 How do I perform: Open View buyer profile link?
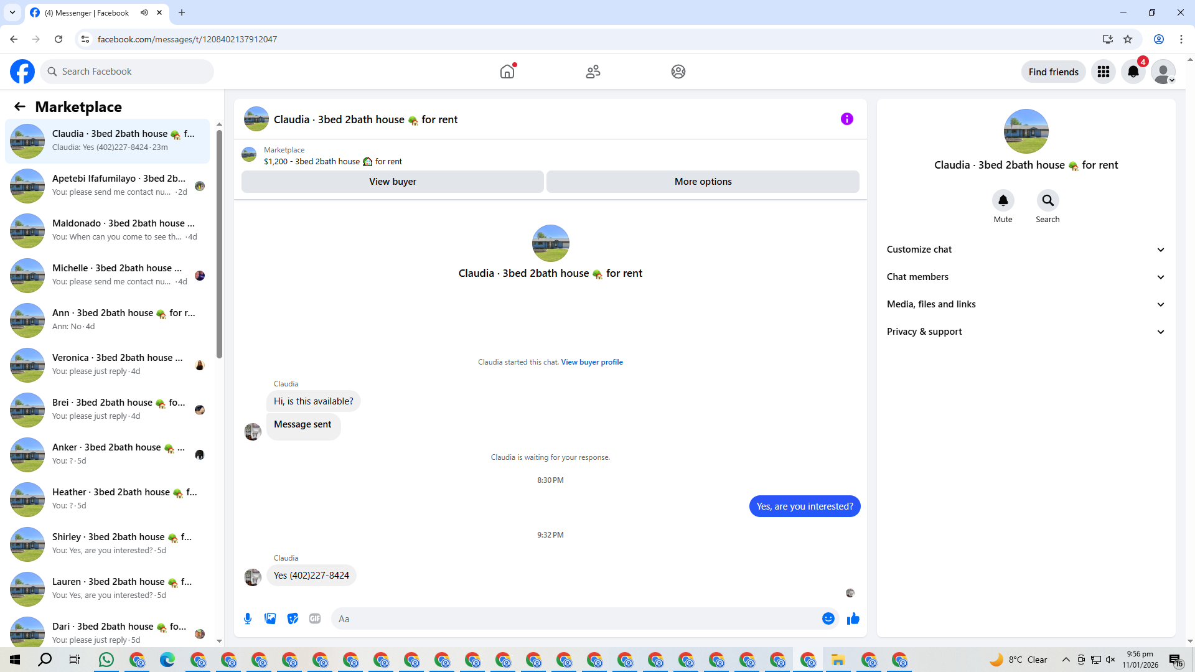592,362
